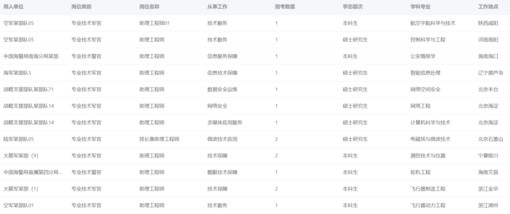Select the 北京石景山 location cell
Image resolution: width=510 pixels, height=214 pixels.
[x=491, y=139]
